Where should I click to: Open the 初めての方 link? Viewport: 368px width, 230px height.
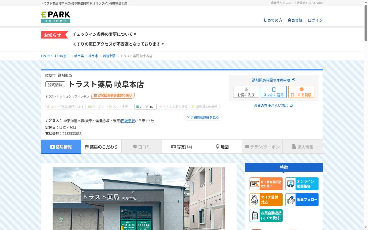[273, 20]
